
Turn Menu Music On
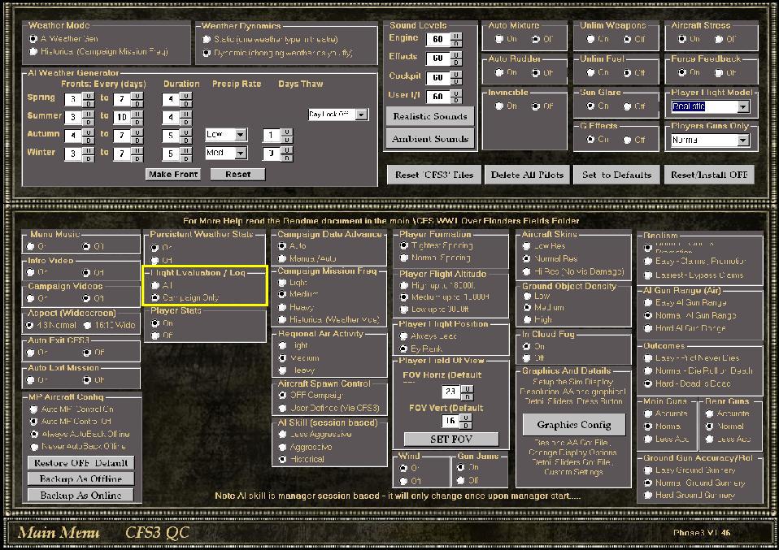pos(30,247)
